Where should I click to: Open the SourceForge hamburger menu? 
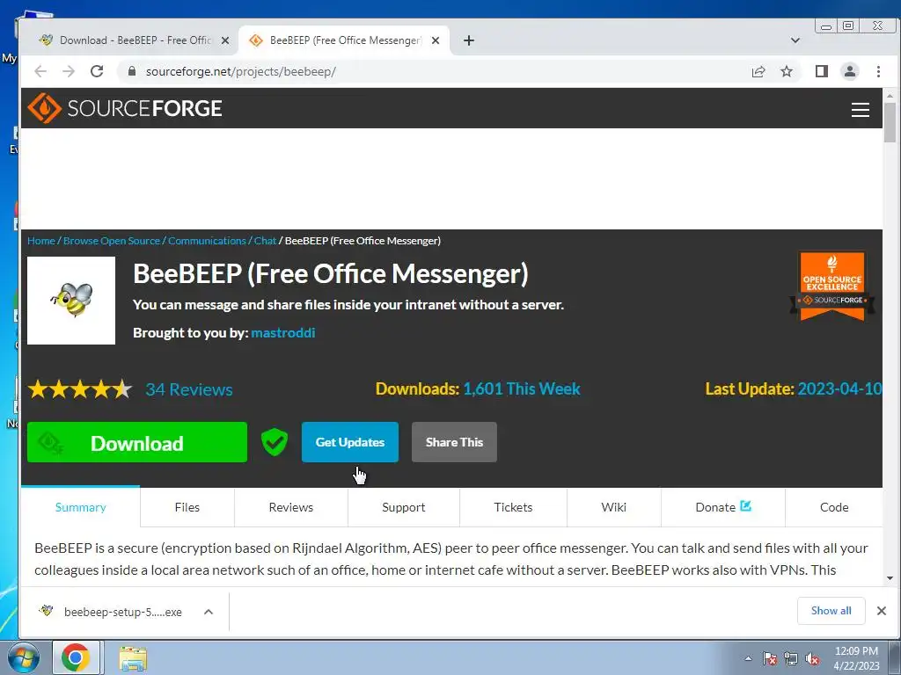[x=860, y=110]
